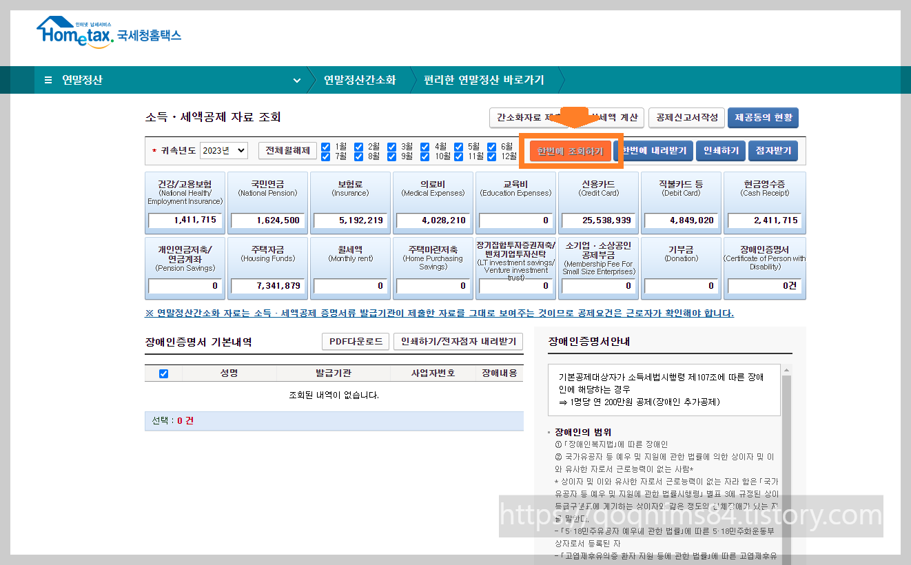The height and width of the screenshot is (565, 911).
Task: Deselect the 5월 checkbox
Action: click(458, 147)
